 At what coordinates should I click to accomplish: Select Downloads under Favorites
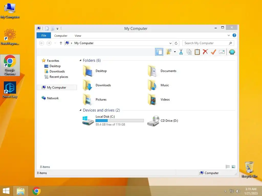(57, 71)
